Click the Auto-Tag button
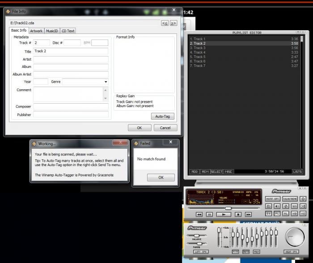313x263 pixels. coord(163,116)
